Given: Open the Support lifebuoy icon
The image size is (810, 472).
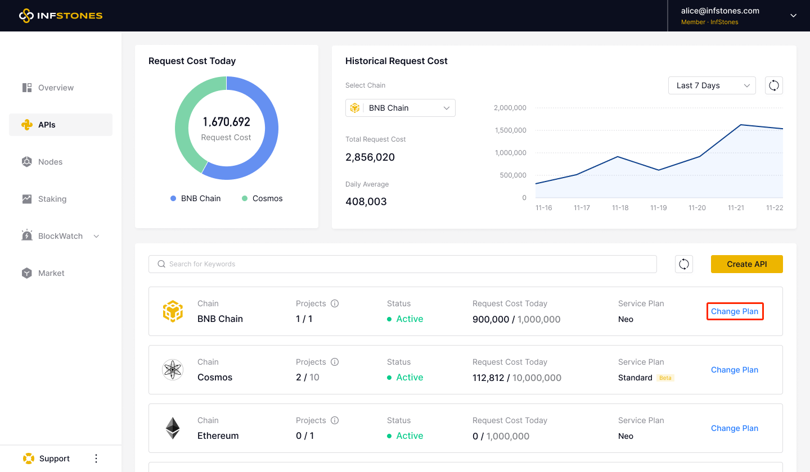Looking at the screenshot, I should [x=29, y=459].
